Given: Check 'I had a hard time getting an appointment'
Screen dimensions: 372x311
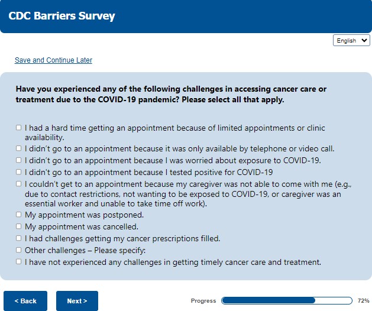Looking at the screenshot, I should pos(19,128).
